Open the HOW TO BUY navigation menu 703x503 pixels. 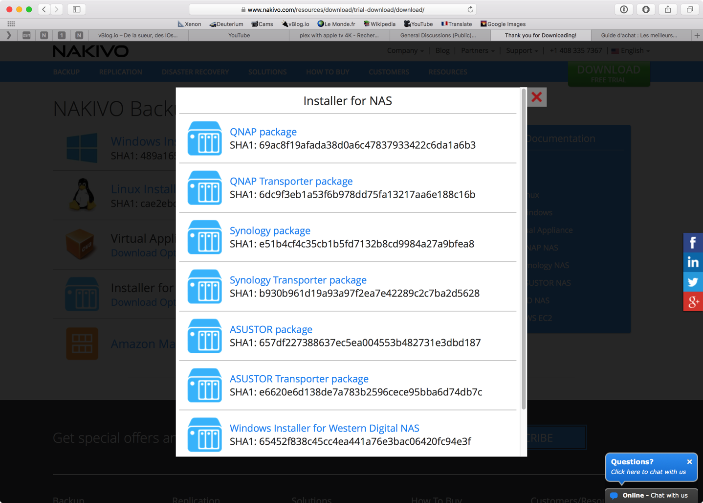328,72
